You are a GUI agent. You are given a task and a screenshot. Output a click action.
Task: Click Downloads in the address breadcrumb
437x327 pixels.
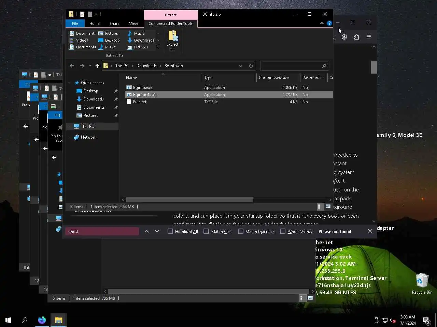(146, 66)
